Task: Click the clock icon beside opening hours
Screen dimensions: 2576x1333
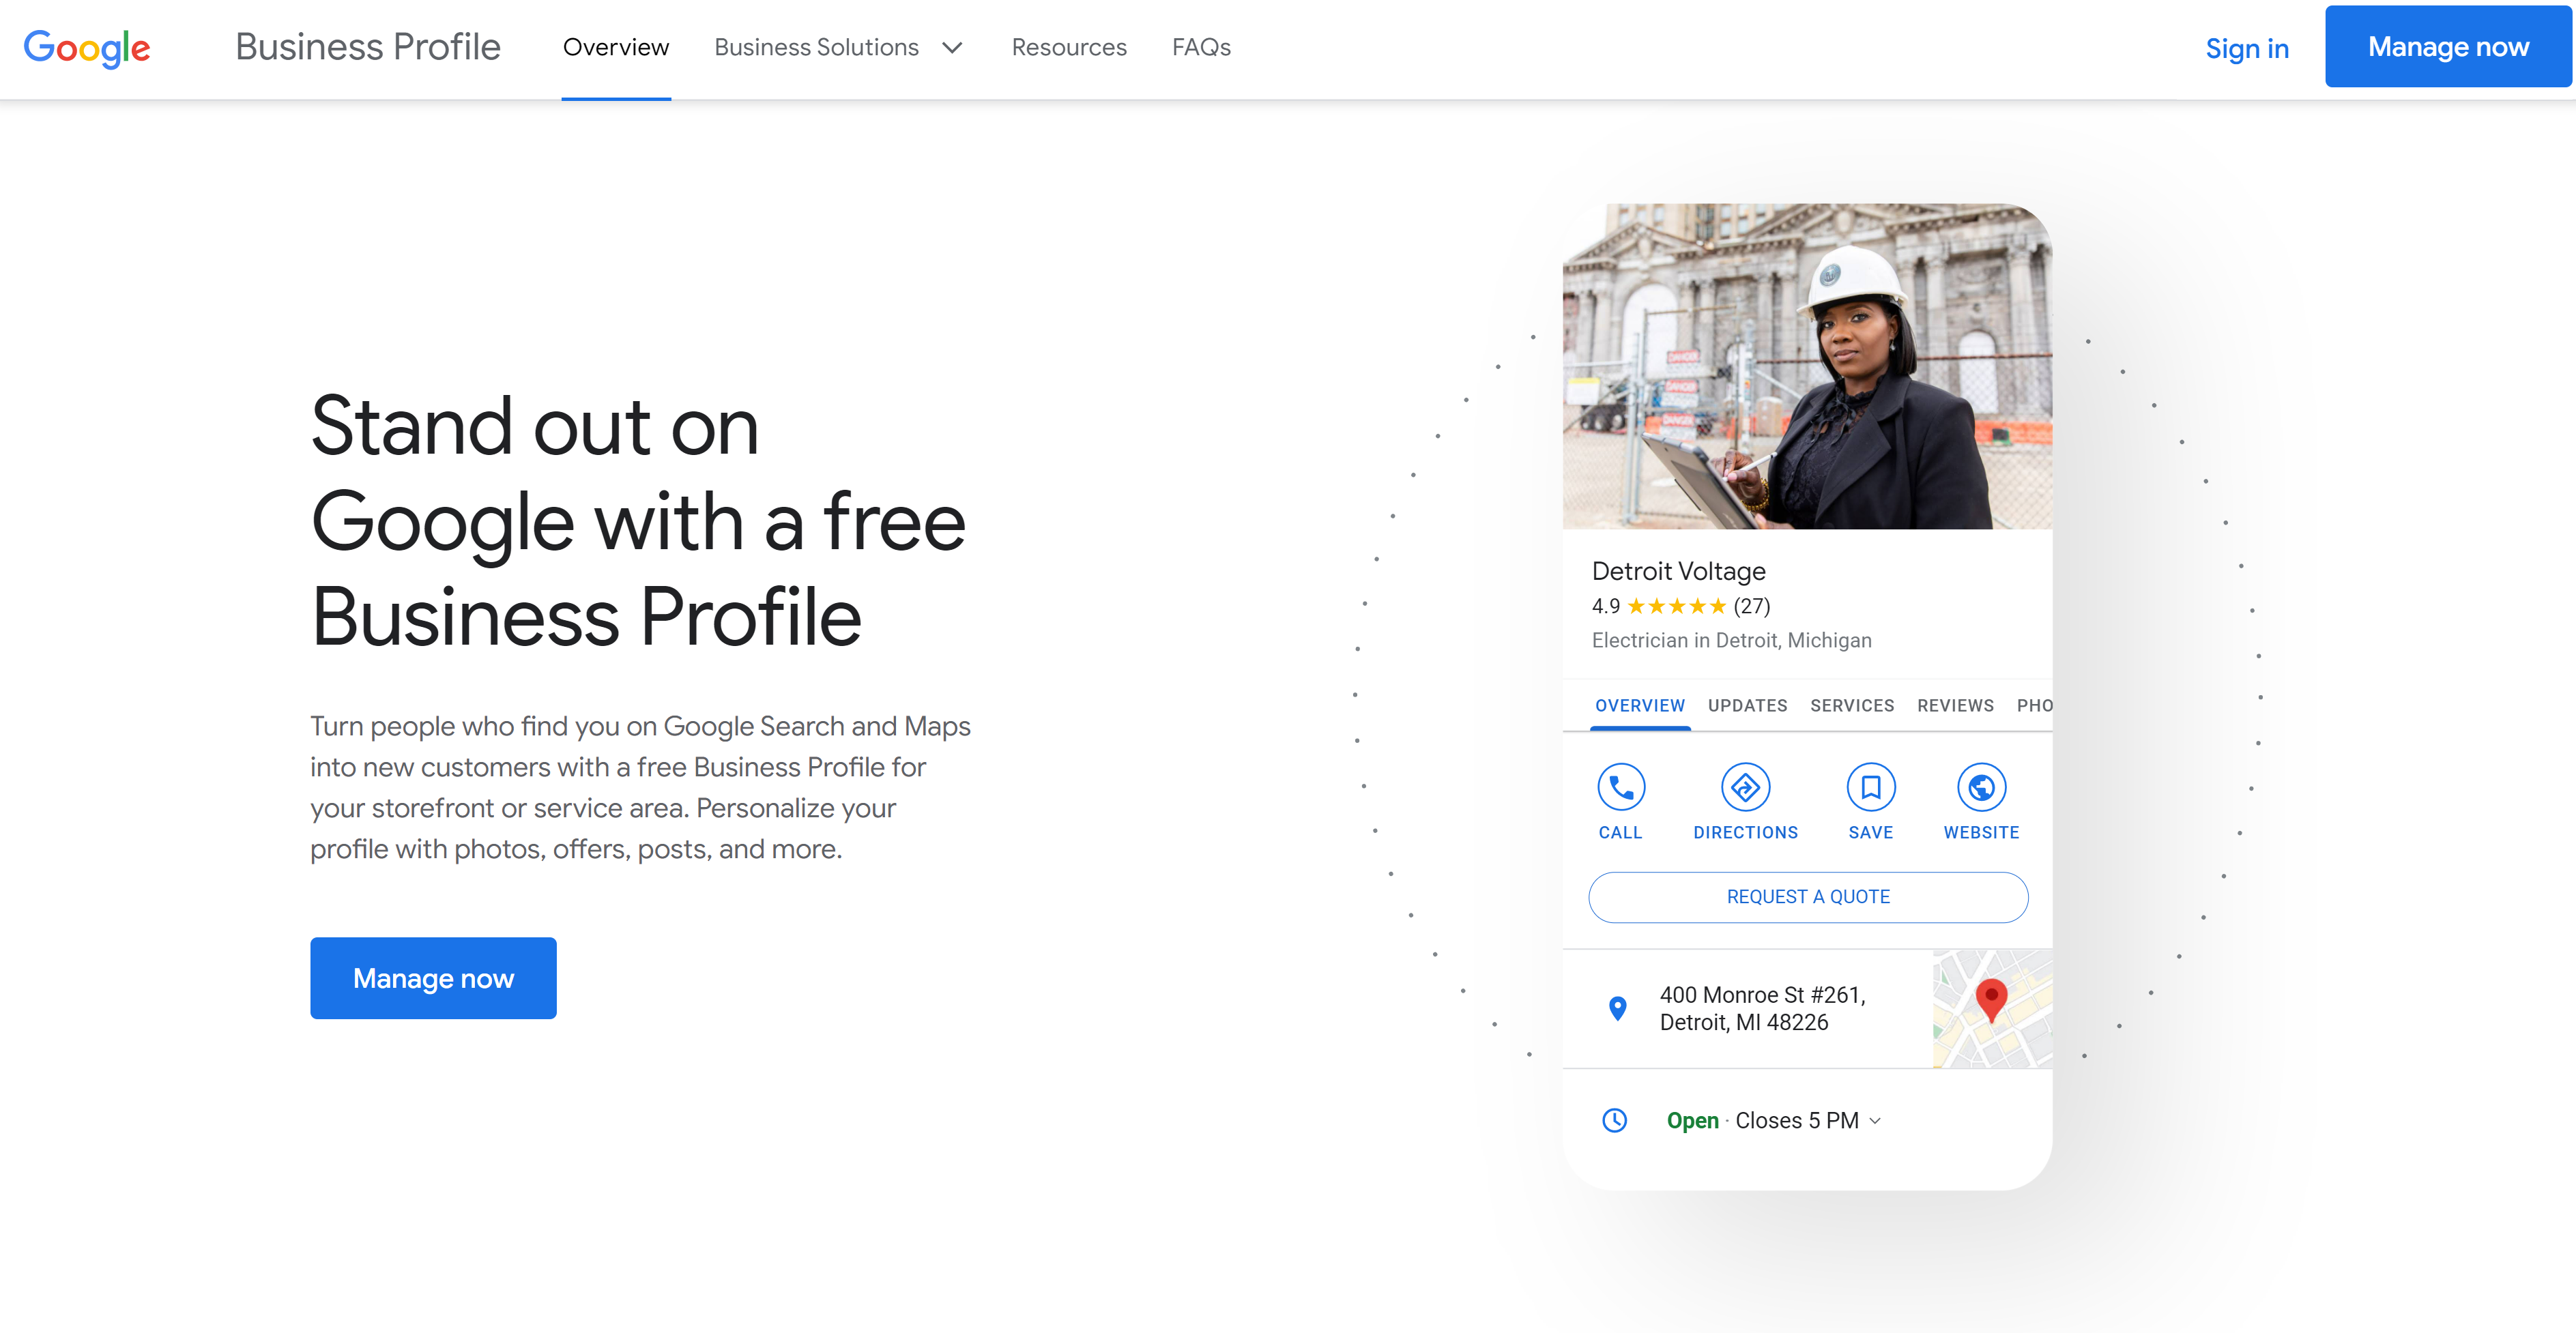Action: (1616, 1120)
